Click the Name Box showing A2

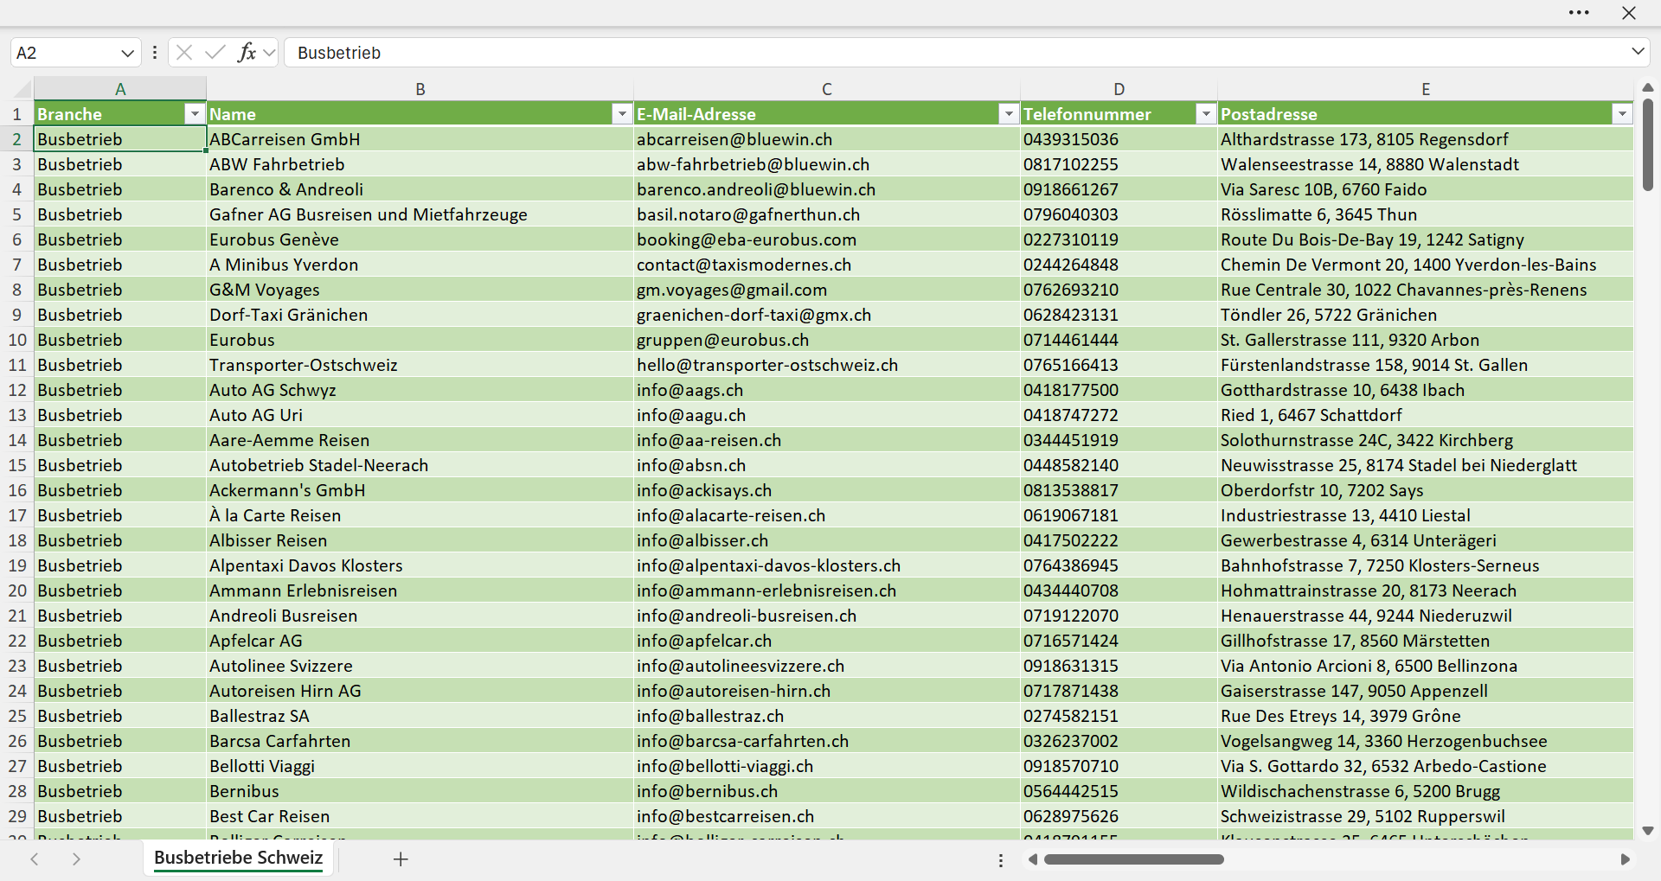65,53
